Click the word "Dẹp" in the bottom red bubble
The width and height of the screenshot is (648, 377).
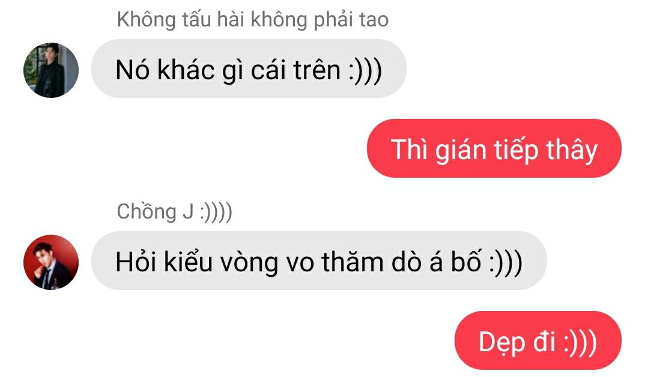(x=501, y=343)
